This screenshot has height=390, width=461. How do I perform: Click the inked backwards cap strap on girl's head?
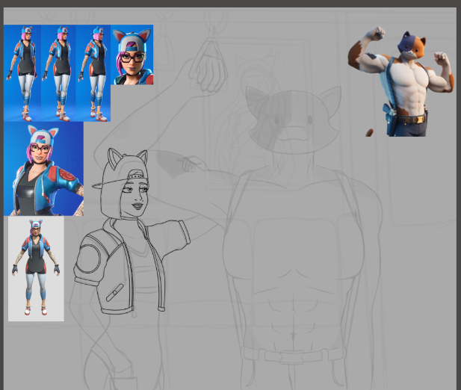[x=137, y=176]
